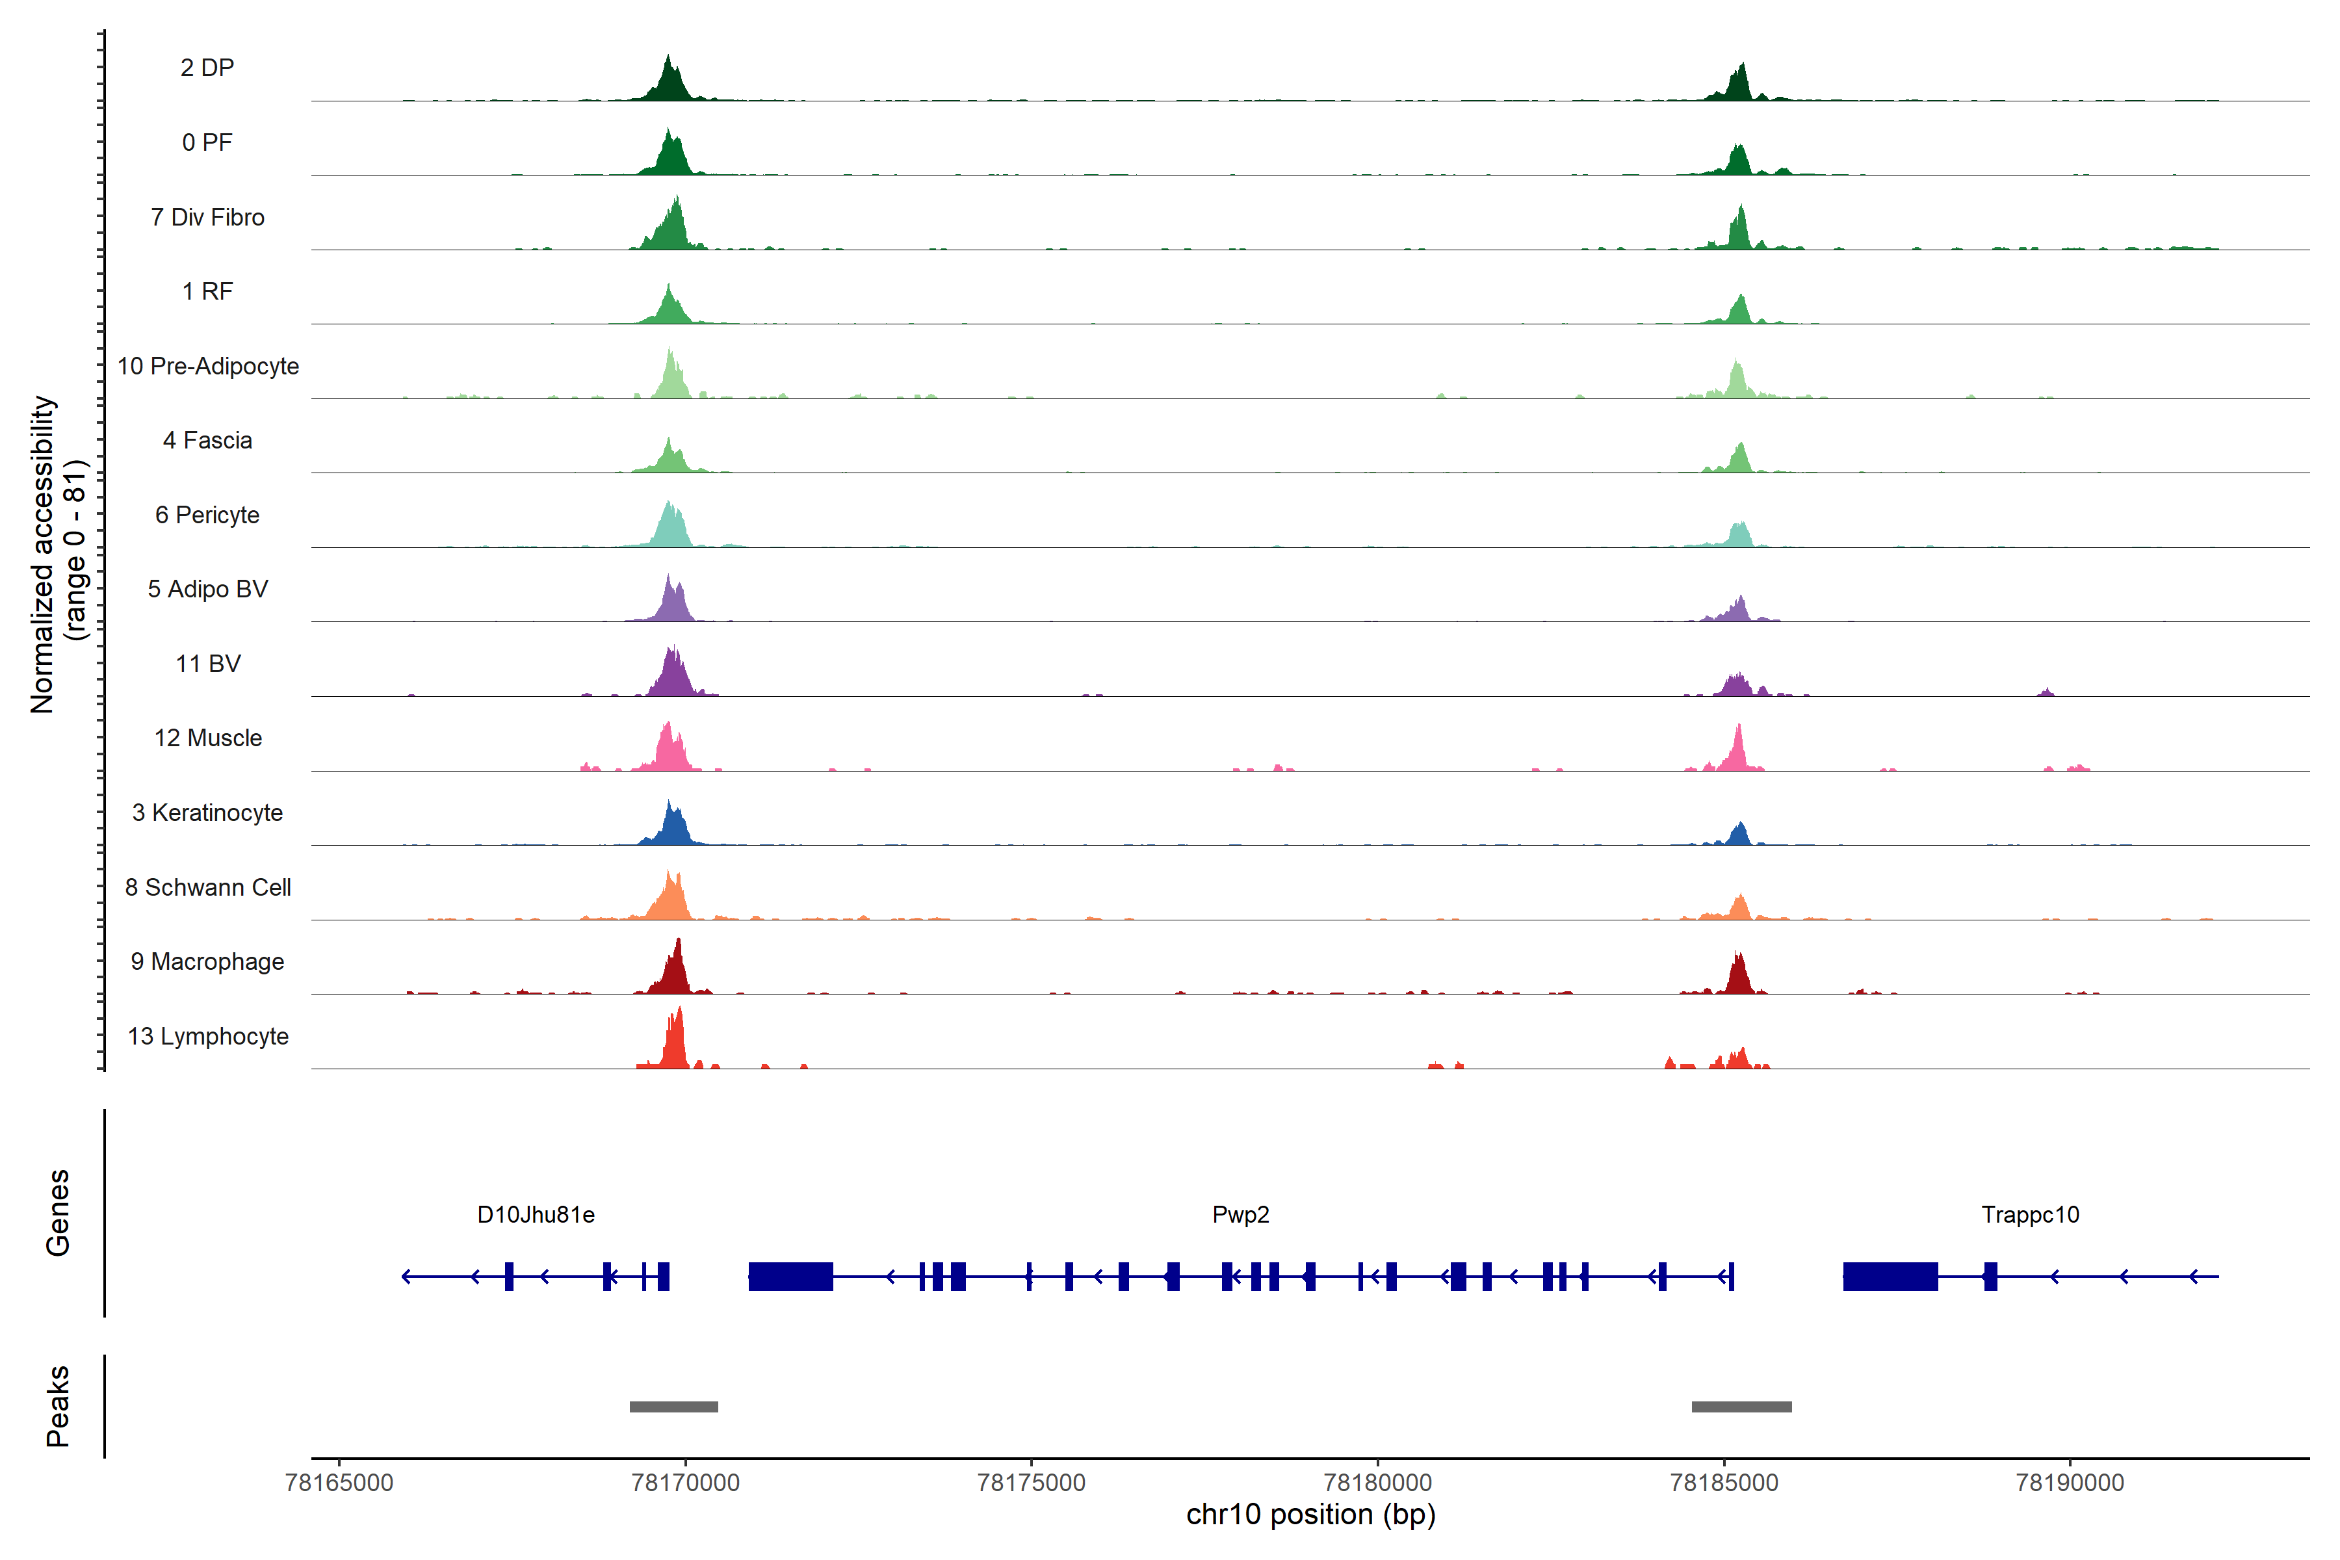Select the left gray peak bar
Screen dimensions: 2340x1560
pyautogui.click(x=673, y=1406)
